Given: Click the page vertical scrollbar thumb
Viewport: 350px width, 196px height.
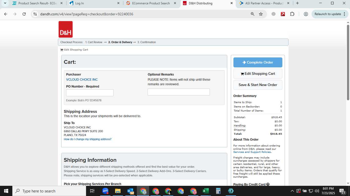Looking at the screenshot, I should click(348, 62).
